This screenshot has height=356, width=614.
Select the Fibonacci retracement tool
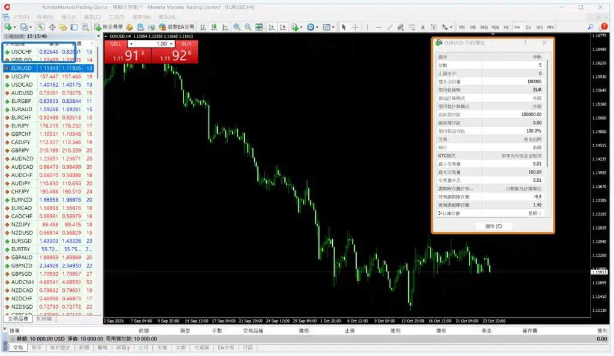[x=411, y=27]
